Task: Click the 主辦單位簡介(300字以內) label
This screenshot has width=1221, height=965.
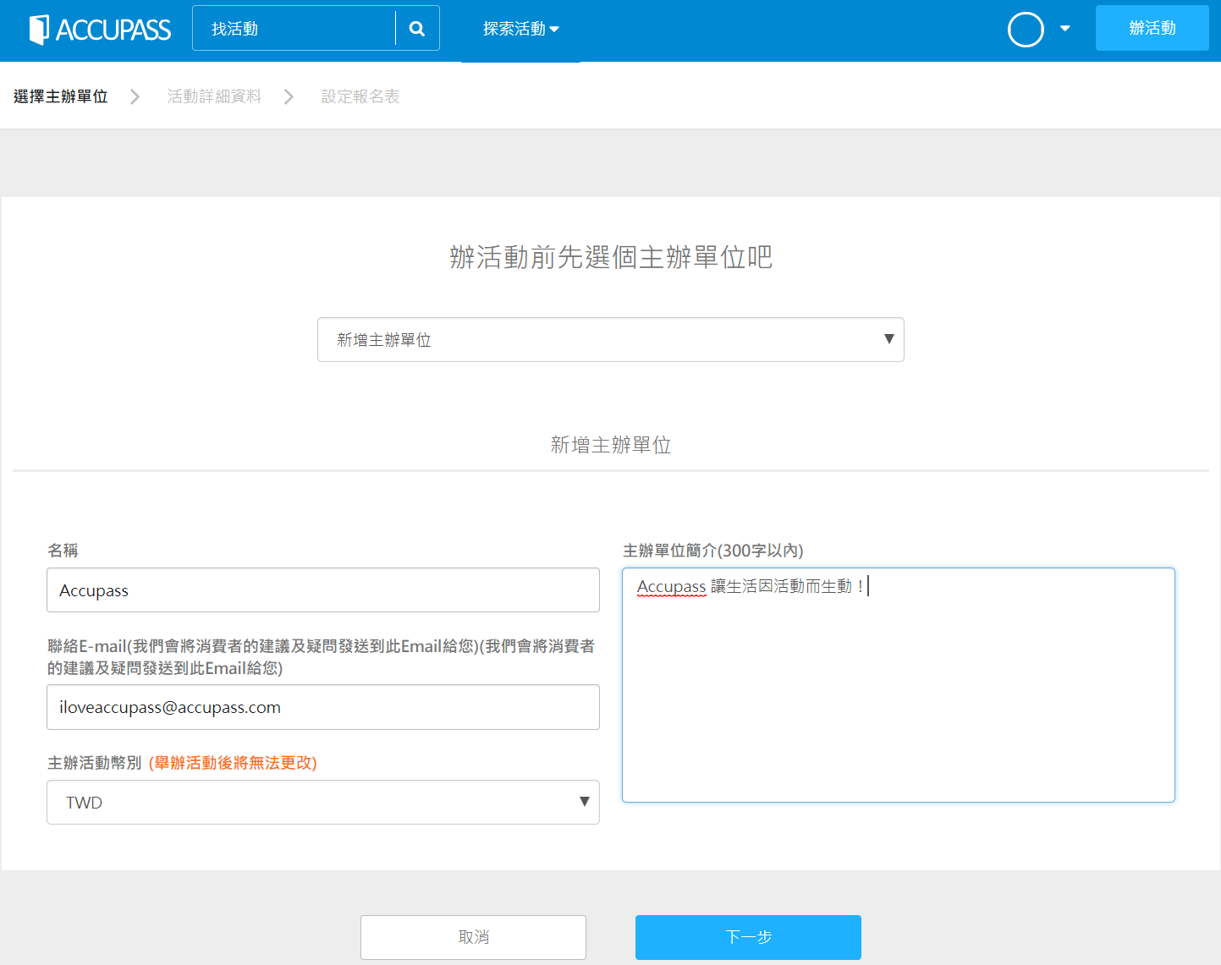Action: point(713,551)
